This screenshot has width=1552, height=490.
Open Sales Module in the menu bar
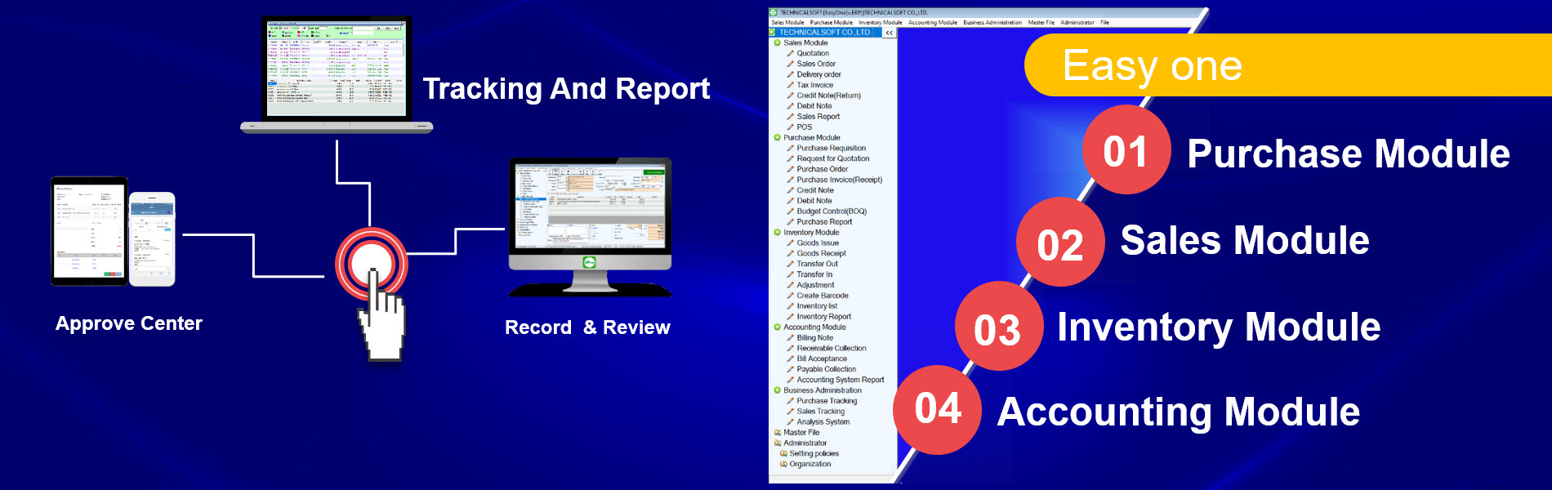point(787,23)
